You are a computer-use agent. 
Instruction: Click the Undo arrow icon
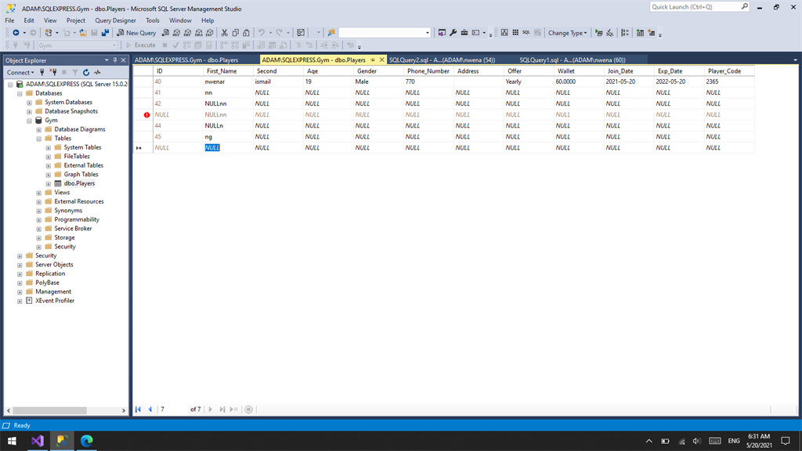point(262,33)
